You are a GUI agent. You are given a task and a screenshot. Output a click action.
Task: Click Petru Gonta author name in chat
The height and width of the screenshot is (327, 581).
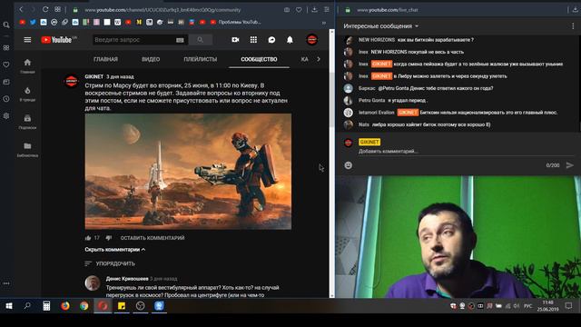coord(371,101)
